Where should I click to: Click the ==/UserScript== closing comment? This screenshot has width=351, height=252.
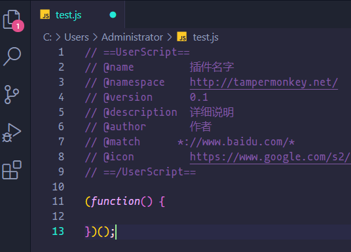(150, 172)
